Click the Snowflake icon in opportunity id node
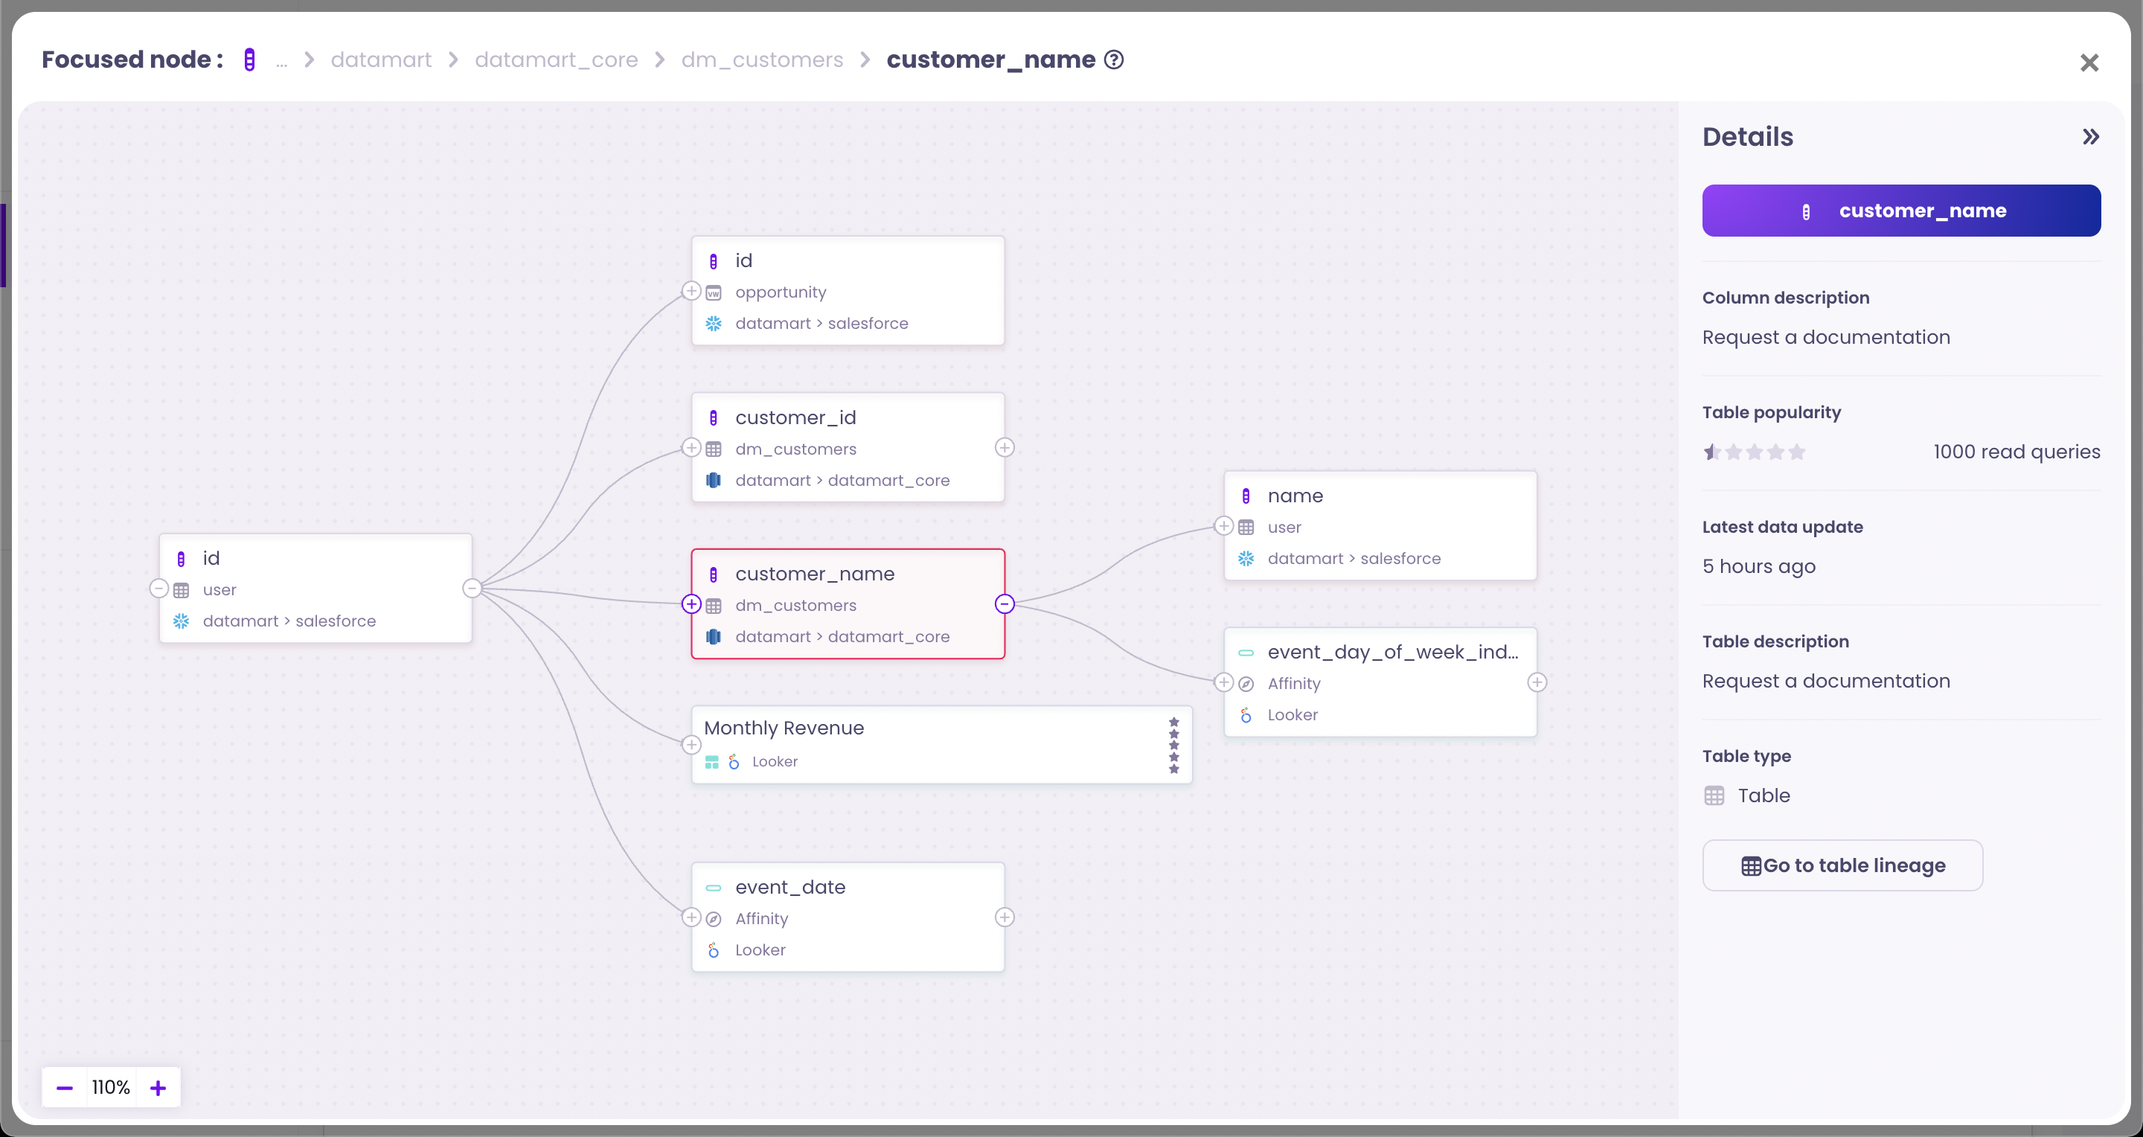This screenshot has height=1137, width=2143. point(713,324)
